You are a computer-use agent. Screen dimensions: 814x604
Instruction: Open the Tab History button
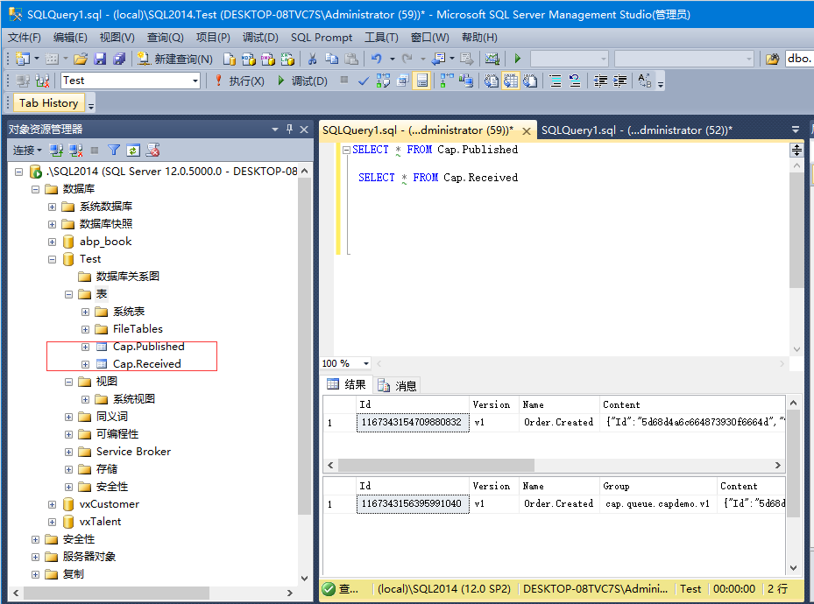pos(49,103)
